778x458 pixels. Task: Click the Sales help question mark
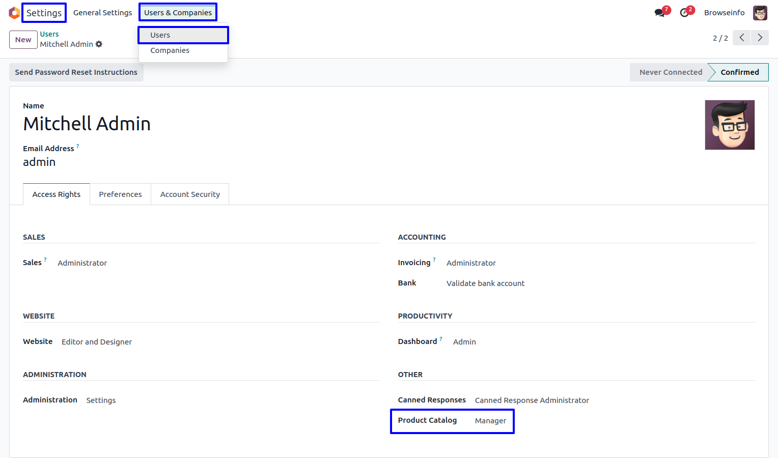(45, 260)
